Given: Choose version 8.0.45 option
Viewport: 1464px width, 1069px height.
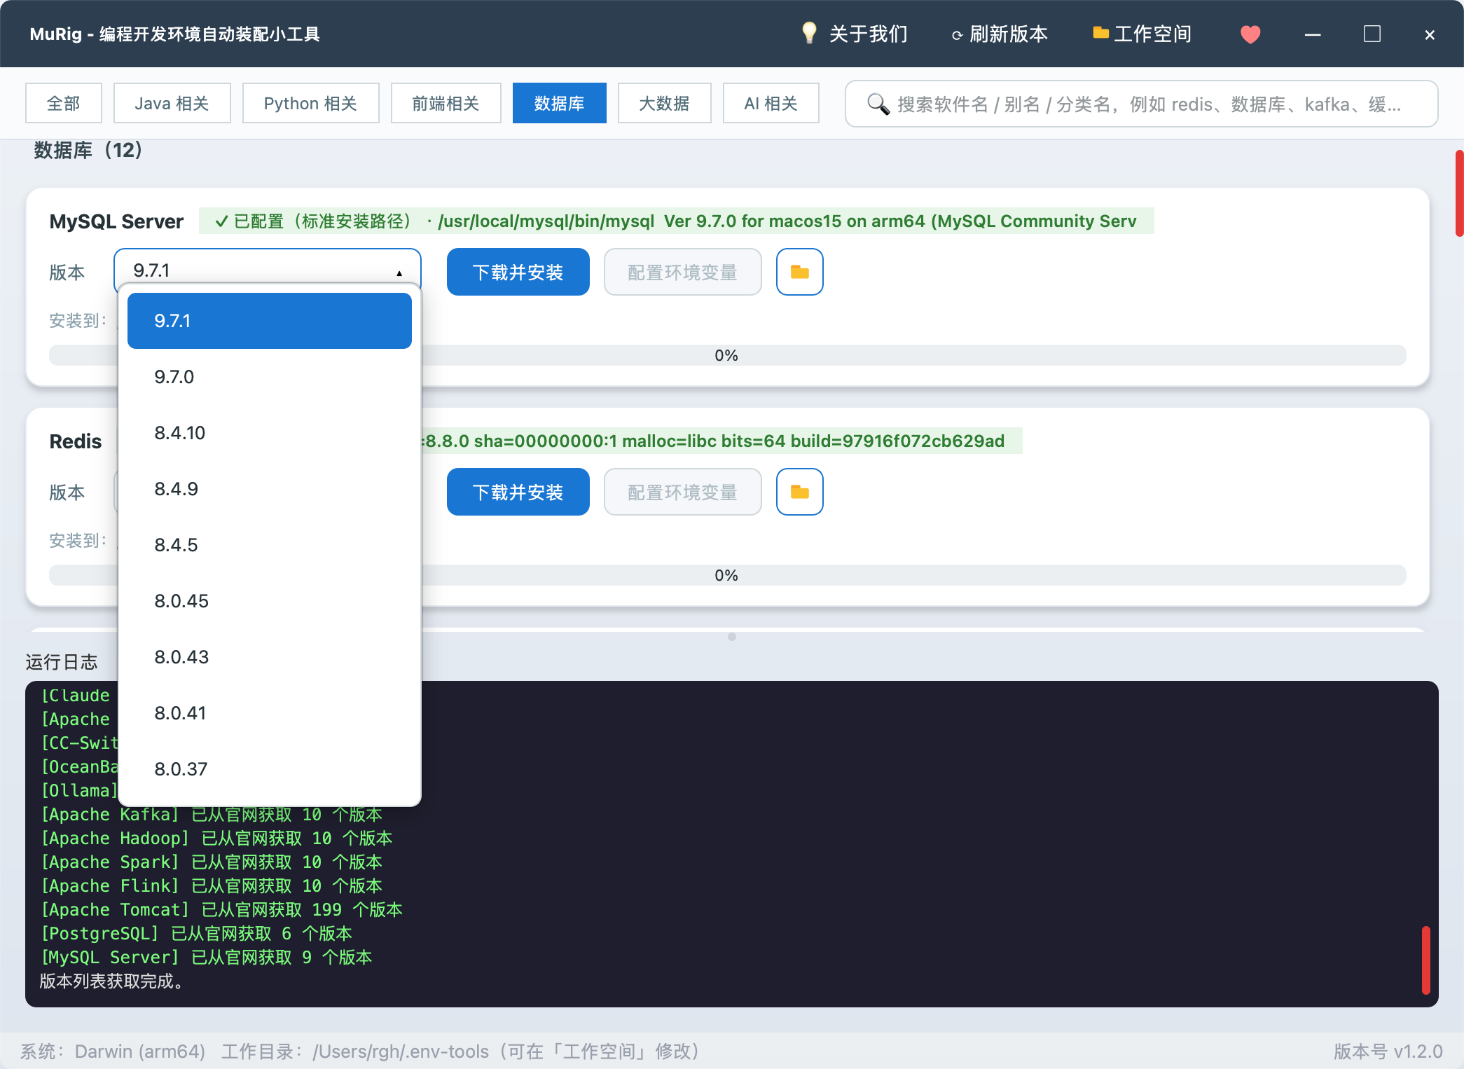Looking at the screenshot, I should point(270,601).
